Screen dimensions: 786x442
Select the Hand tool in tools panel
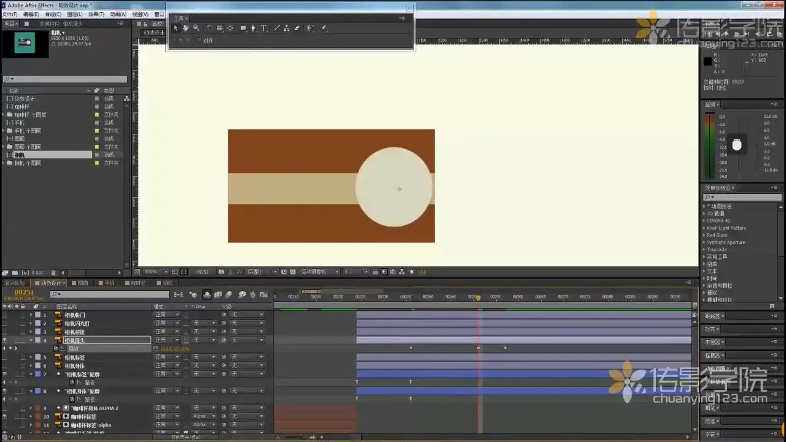[x=185, y=28]
